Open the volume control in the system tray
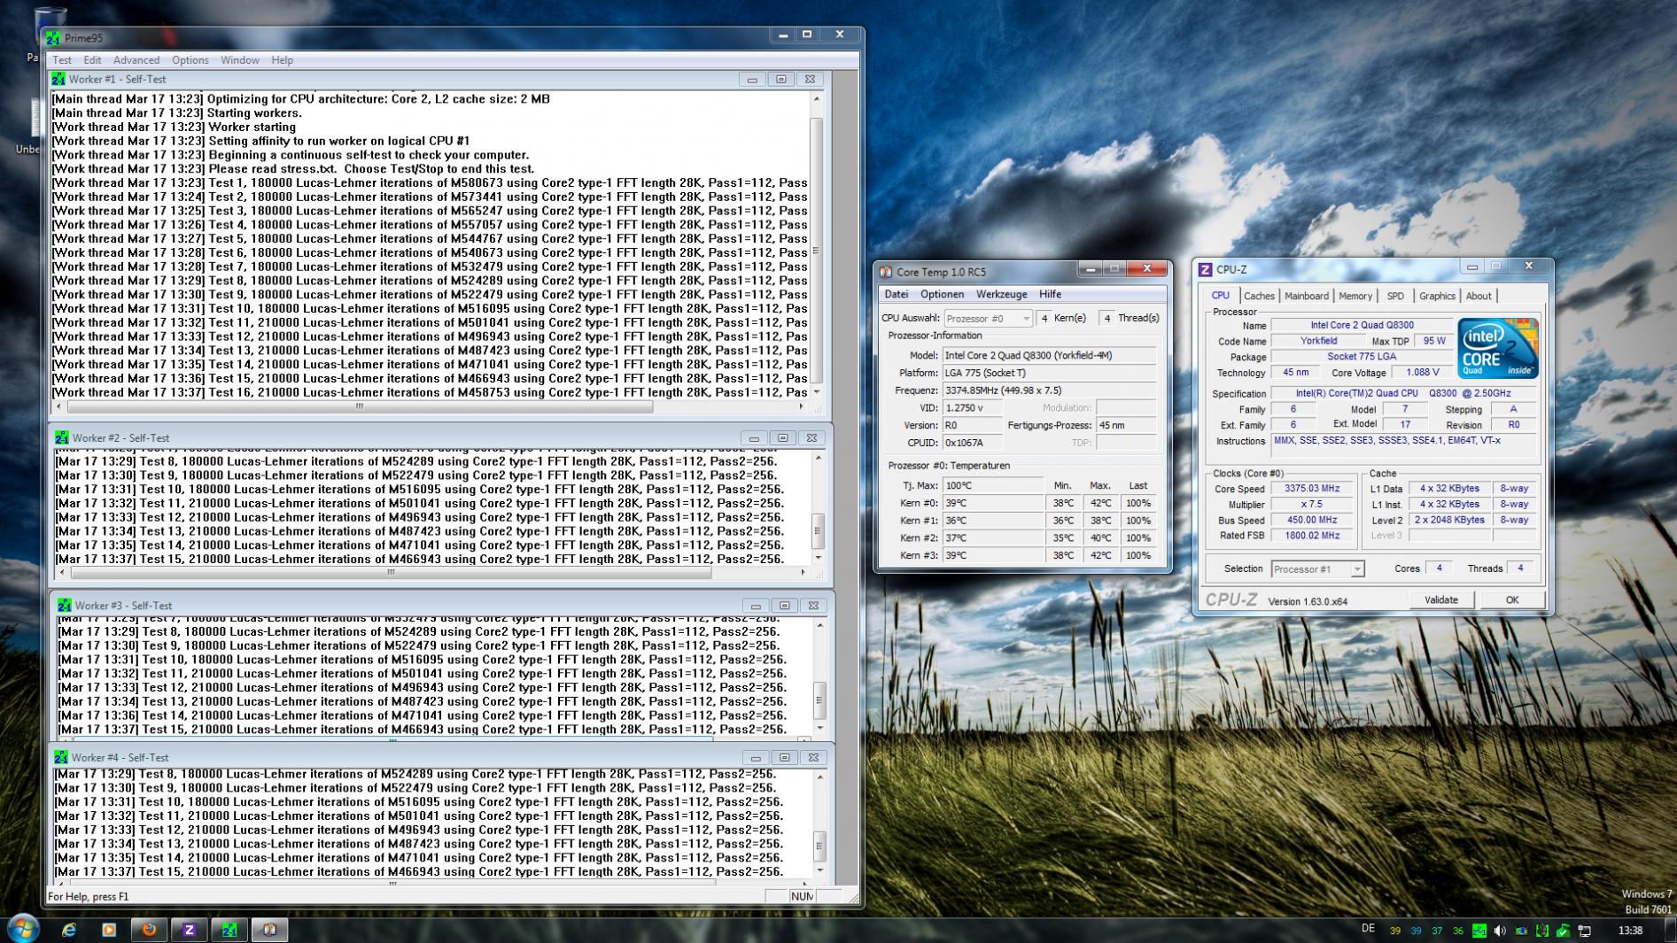The width and height of the screenshot is (1677, 943). pyautogui.click(x=1500, y=931)
